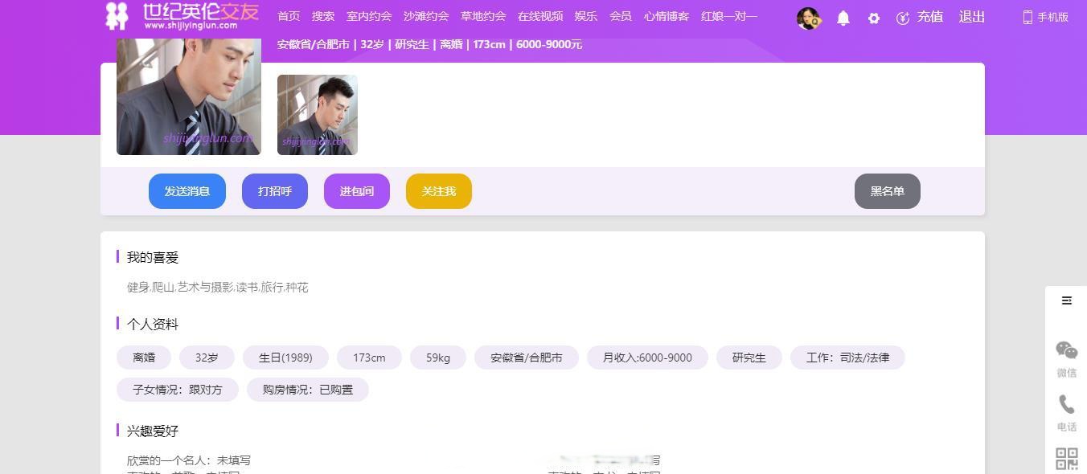Open 娱乐 navigation item
The width and height of the screenshot is (1087, 474).
(586, 16)
